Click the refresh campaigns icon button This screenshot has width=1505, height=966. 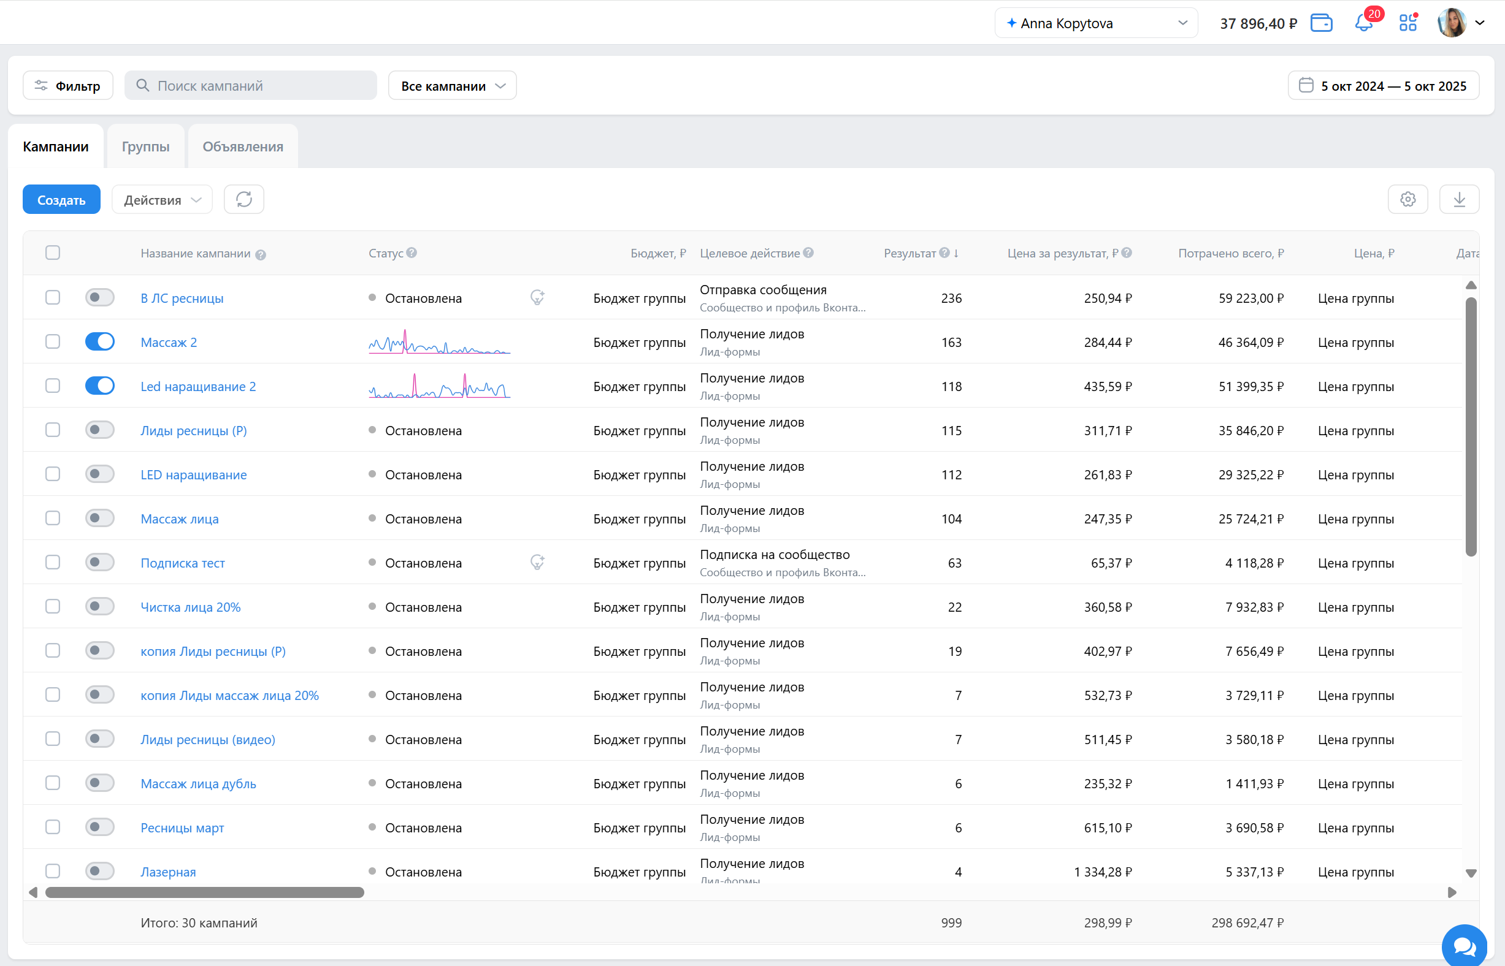(x=244, y=199)
